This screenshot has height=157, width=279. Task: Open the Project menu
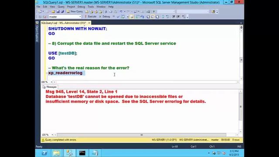[71, 7]
